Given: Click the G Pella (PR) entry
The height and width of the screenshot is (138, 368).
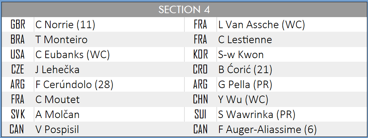Looking at the screenshot, I should coord(291,85).
